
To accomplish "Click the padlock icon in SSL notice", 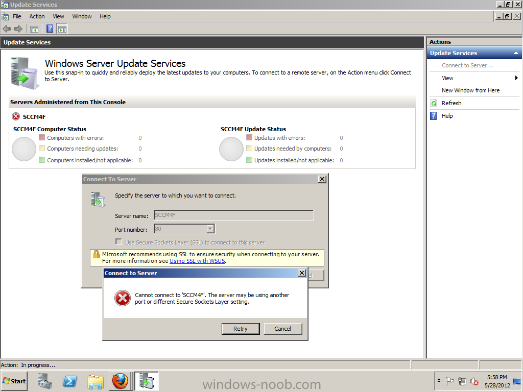I will (x=96, y=254).
